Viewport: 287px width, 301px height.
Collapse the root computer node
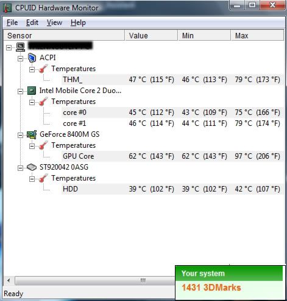click(x=9, y=47)
